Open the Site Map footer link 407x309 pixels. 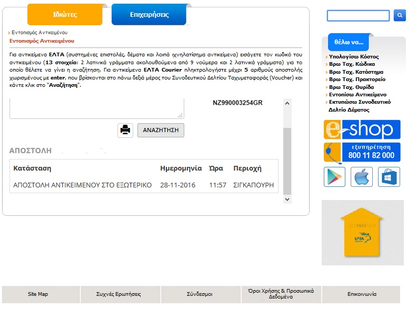[38, 294]
